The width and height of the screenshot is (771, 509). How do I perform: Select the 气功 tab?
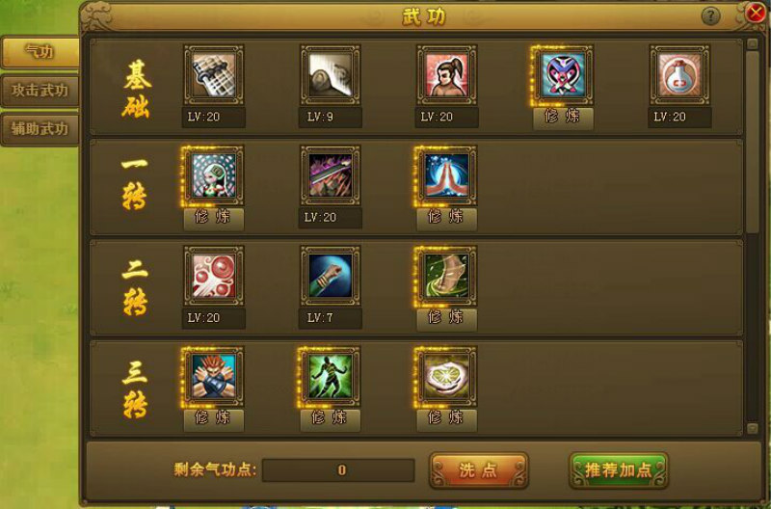(40, 52)
